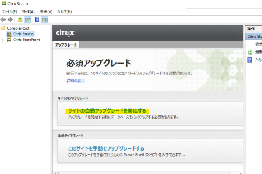
Task: Click the Citrix Studio action pane heading
Action: [254, 37]
